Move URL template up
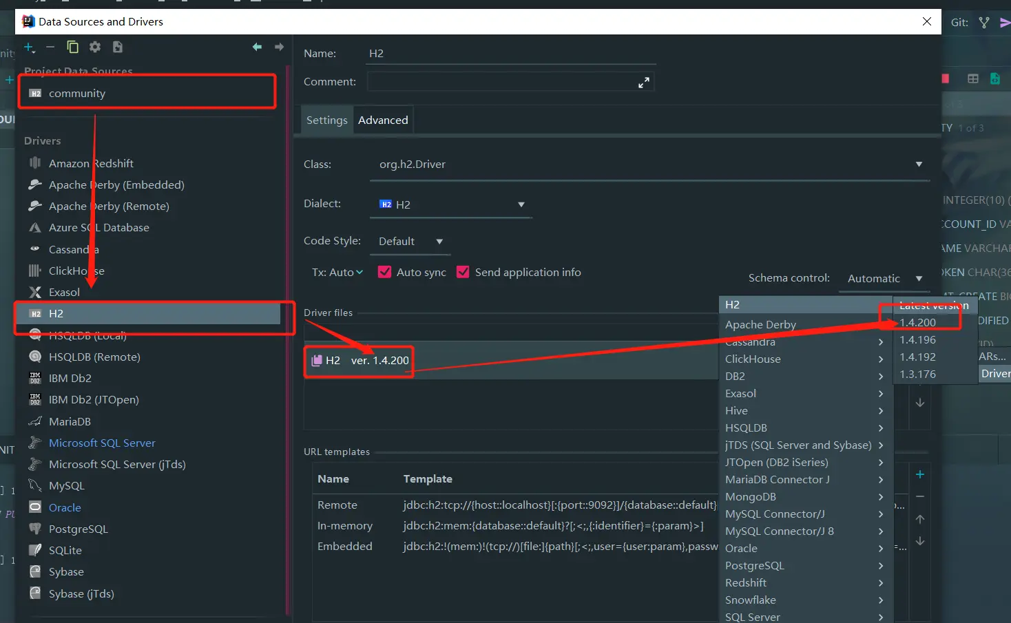Image resolution: width=1011 pixels, height=623 pixels. (x=919, y=519)
